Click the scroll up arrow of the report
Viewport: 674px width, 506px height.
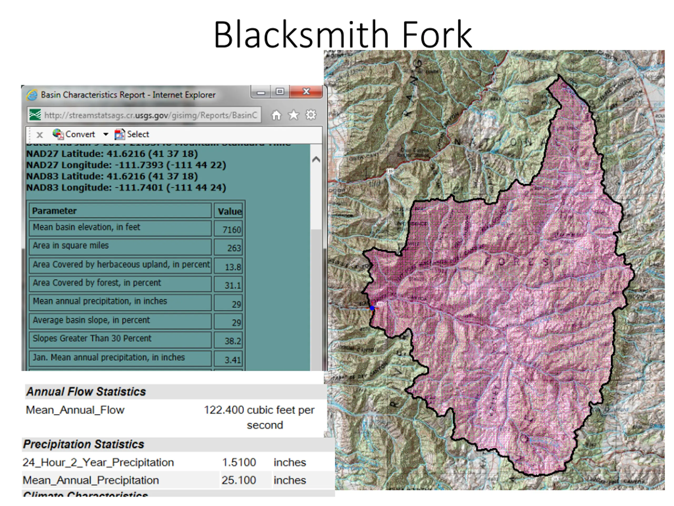click(x=316, y=159)
